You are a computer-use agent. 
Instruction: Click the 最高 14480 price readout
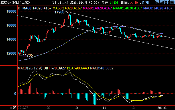[x=129, y=3]
